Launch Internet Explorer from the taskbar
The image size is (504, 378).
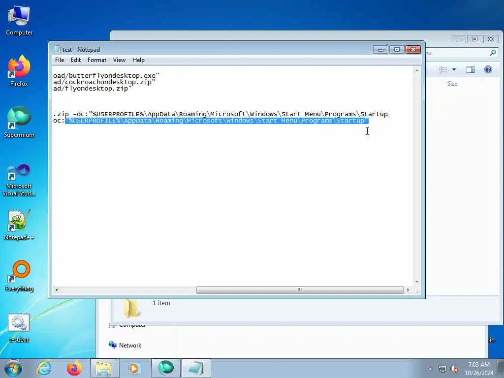click(x=44, y=368)
